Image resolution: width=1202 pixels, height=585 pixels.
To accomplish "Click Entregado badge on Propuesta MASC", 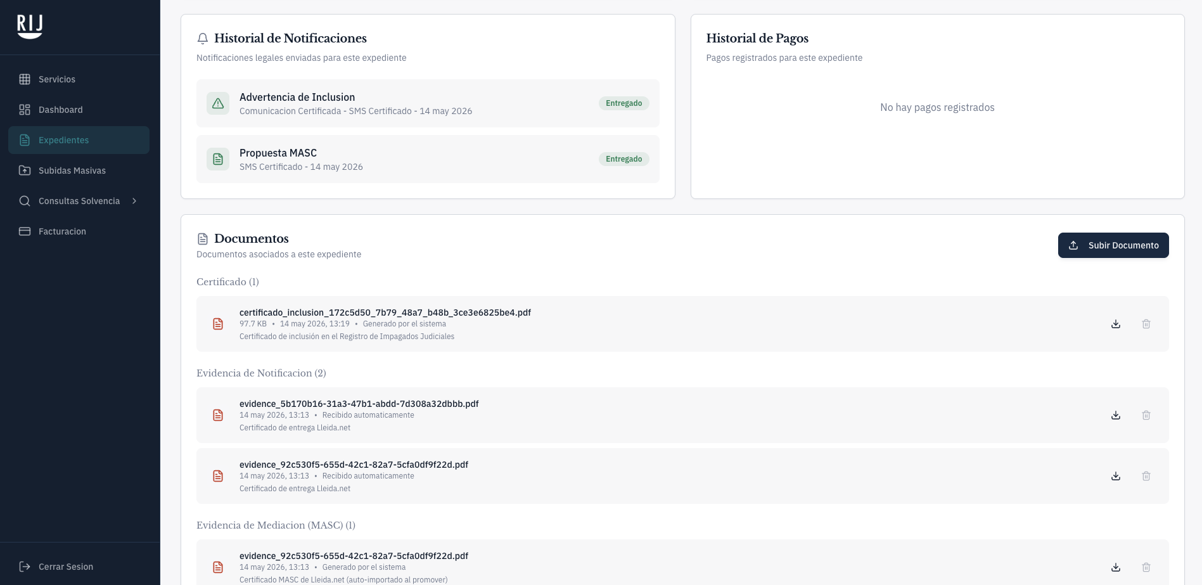I will pyautogui.click(x=623, y=159).
